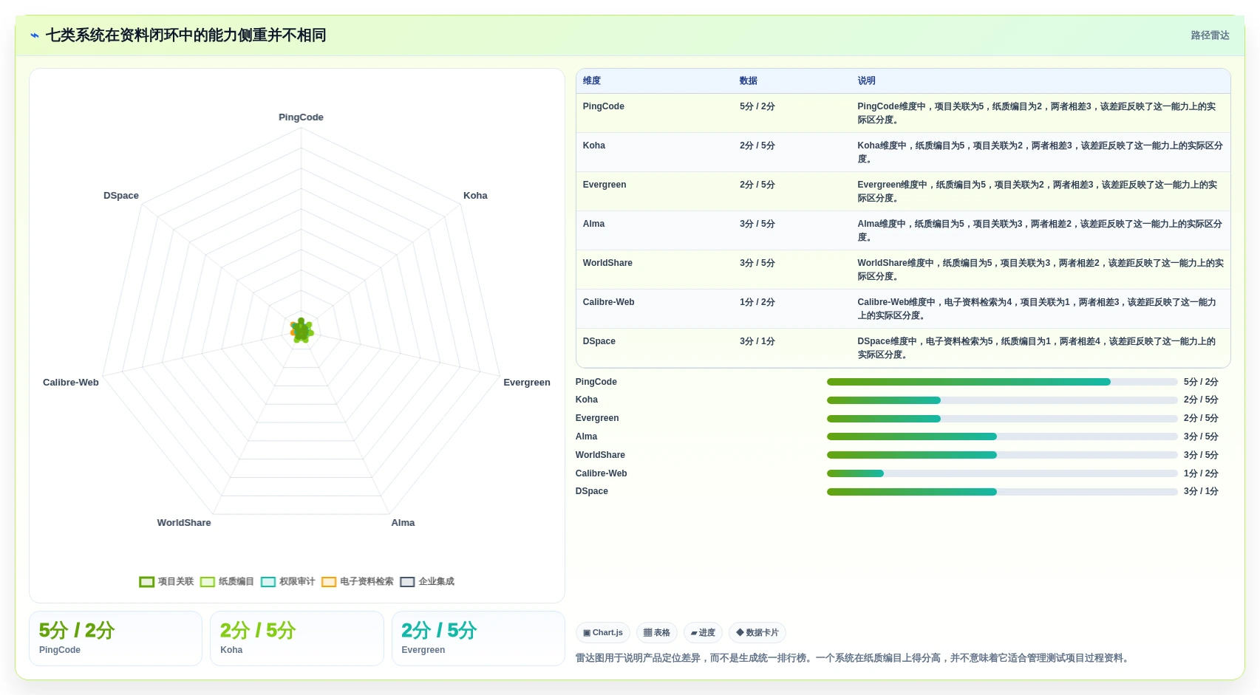1260x695 pixels.
Task: Click the WorldShare radar axis label
Action: tap(184, 523)
